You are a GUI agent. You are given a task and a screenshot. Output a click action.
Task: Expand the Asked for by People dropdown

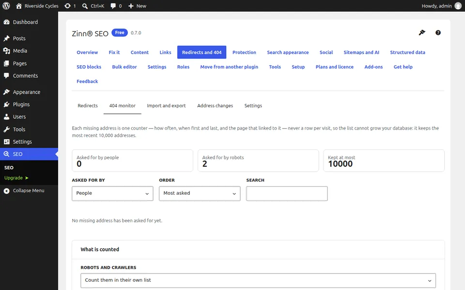pos(112,193)
